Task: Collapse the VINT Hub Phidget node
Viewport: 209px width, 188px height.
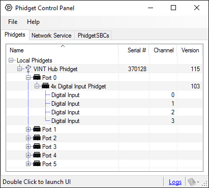Action: point(19,69)
